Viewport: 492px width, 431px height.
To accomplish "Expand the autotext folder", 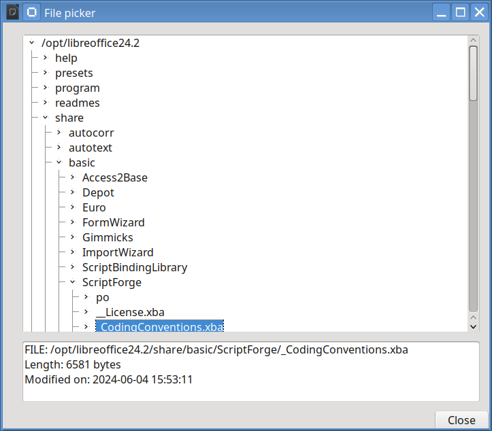I will pyautogui.click(x=59, y=147).
